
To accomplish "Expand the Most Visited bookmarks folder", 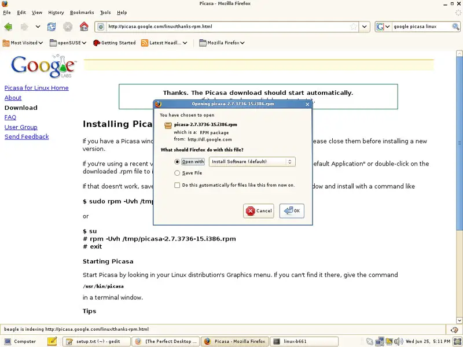I will (23, 43).
